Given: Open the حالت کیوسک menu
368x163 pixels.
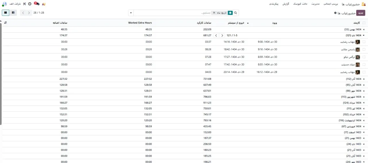Looking at the screenshot, I should (x=300, y=4).
